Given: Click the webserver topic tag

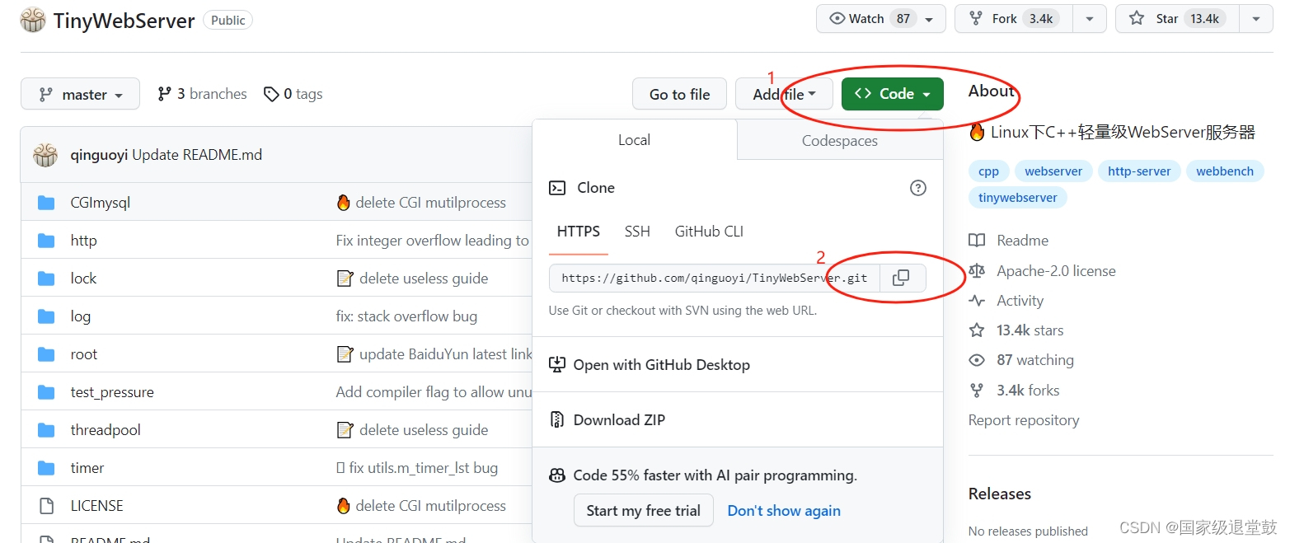Looking at the screenshot, I should 1053,171.
